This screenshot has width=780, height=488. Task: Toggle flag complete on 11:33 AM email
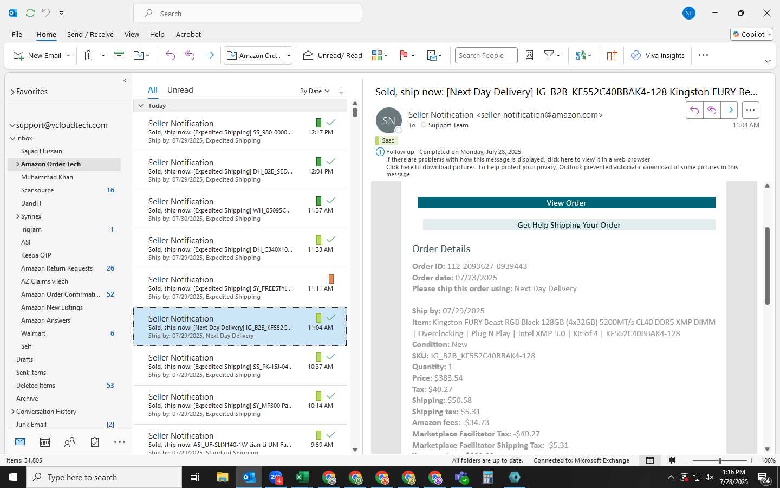pos(331,240)
